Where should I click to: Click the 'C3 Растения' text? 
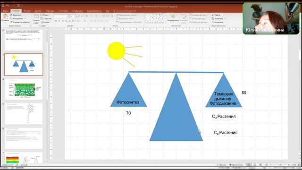(224, 117)
